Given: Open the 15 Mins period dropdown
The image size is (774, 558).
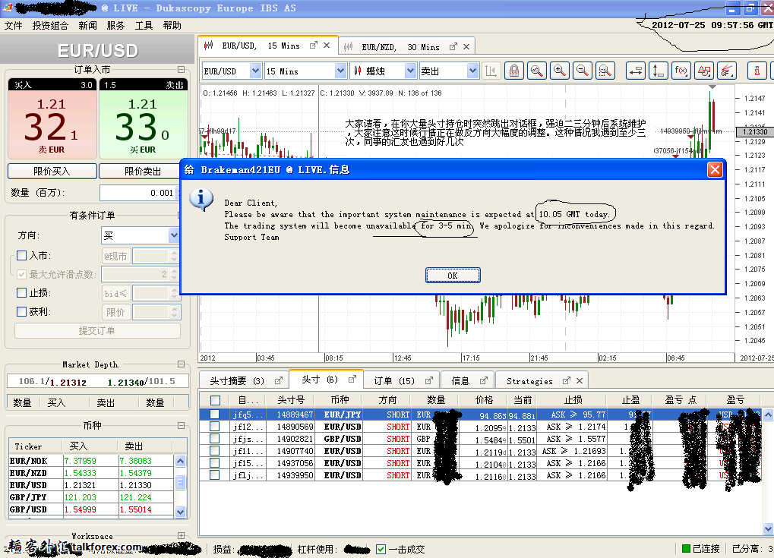Looking at the screenshot, I should (x=340, y=71).
